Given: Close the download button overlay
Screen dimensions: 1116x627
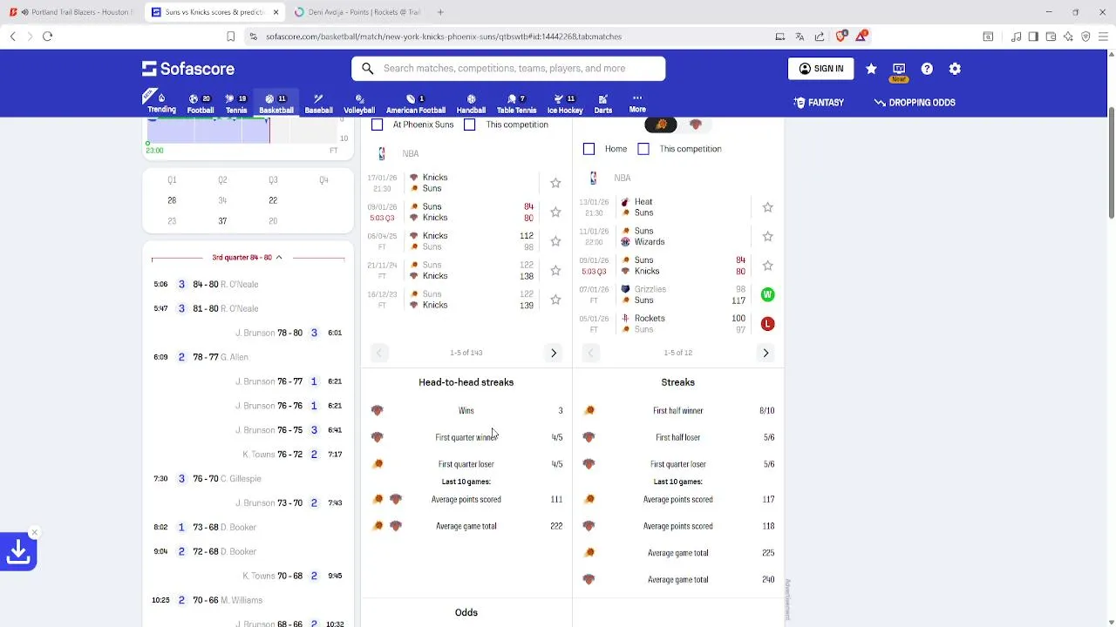Looking at the screenshot, I should pyautogui.click(x=34, y=532).
